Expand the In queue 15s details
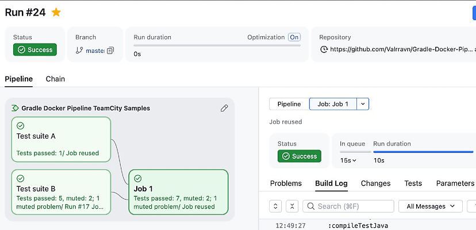476x230 pixels. 348,160
